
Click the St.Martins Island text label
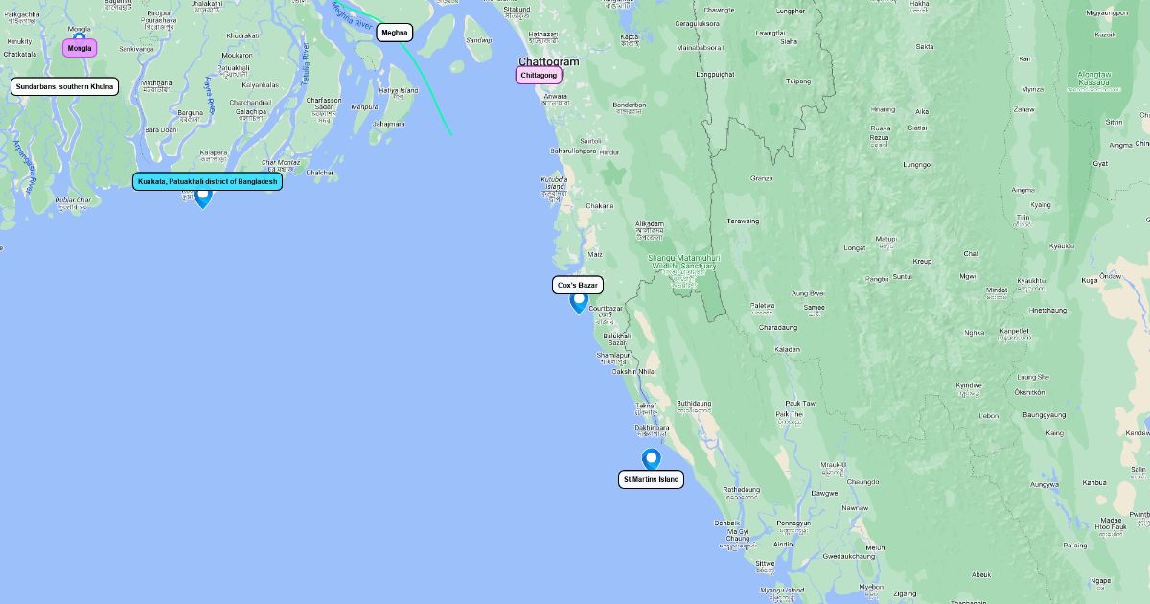click(x=651, y=479)
